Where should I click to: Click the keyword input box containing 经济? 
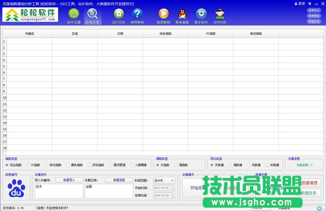tap(59, 191)
